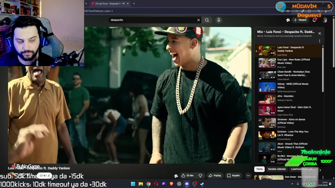Open YouTube notifications bell

pyautogui.click(x=314, y=20)
